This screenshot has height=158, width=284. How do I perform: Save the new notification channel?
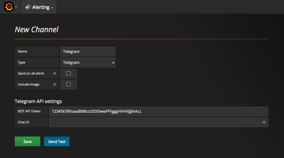point(28,141)
